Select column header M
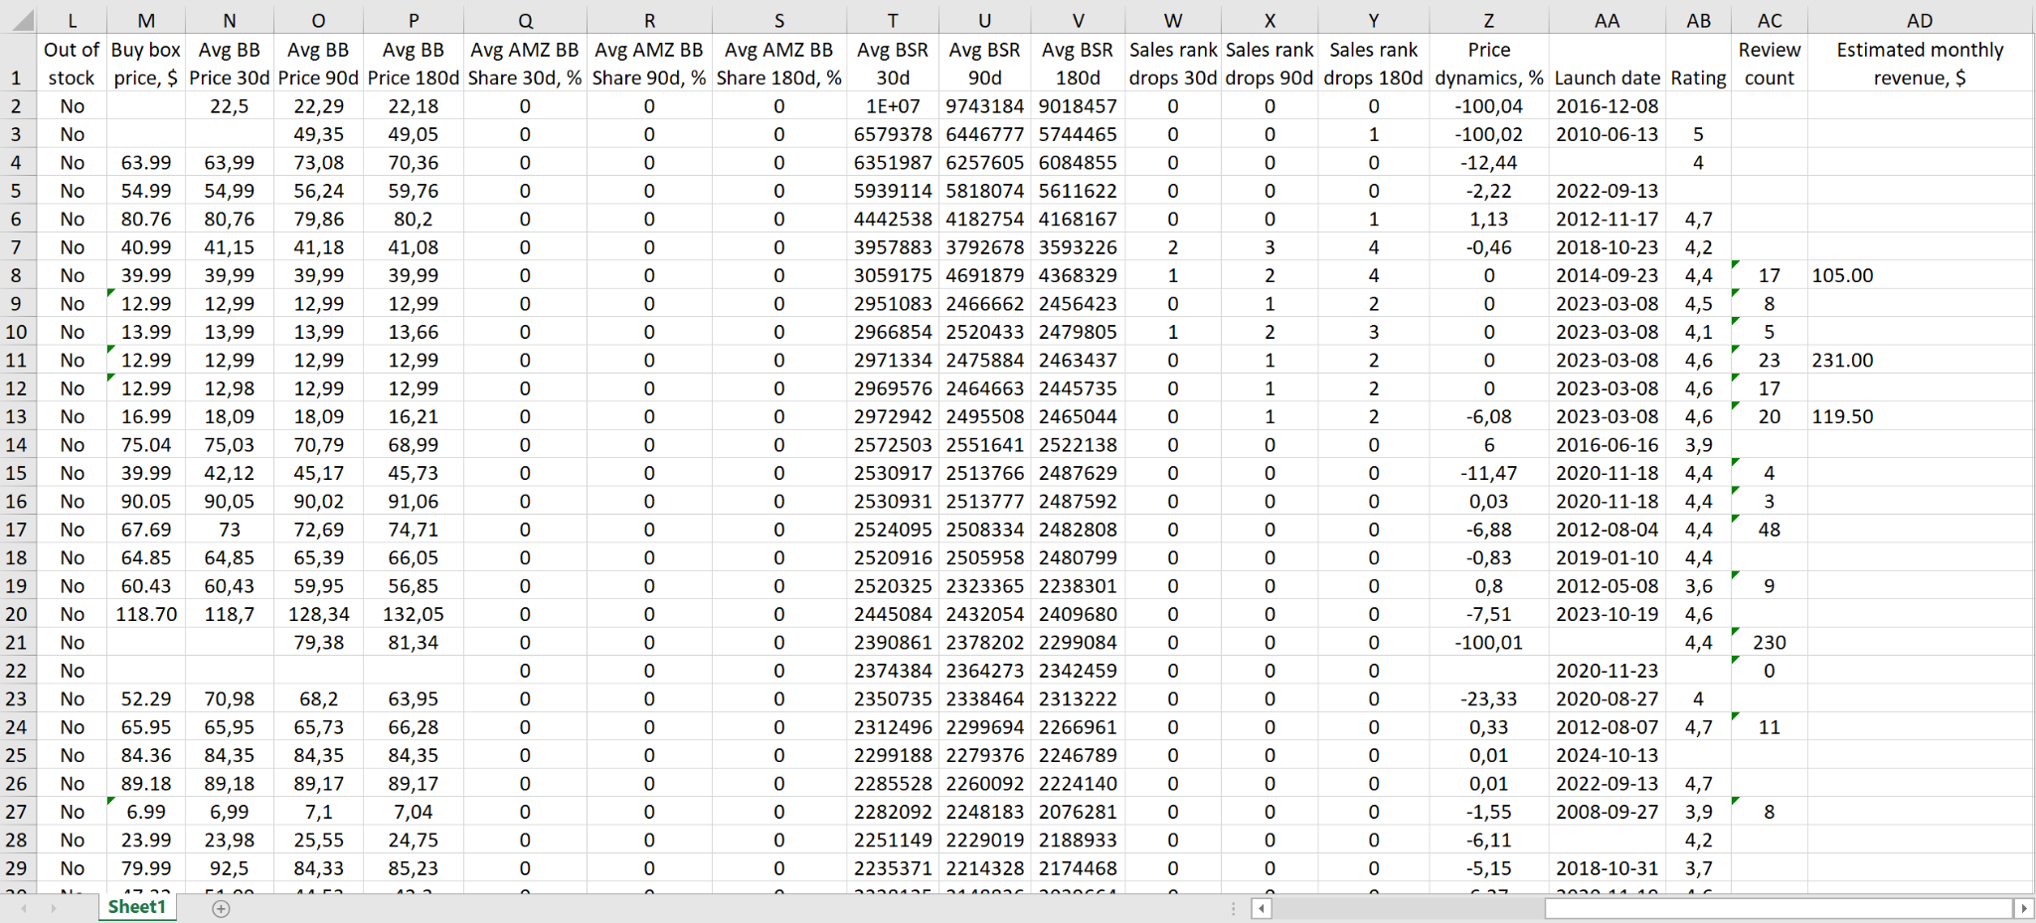This screenshot has height=923, width=2036. coord(146,19)
